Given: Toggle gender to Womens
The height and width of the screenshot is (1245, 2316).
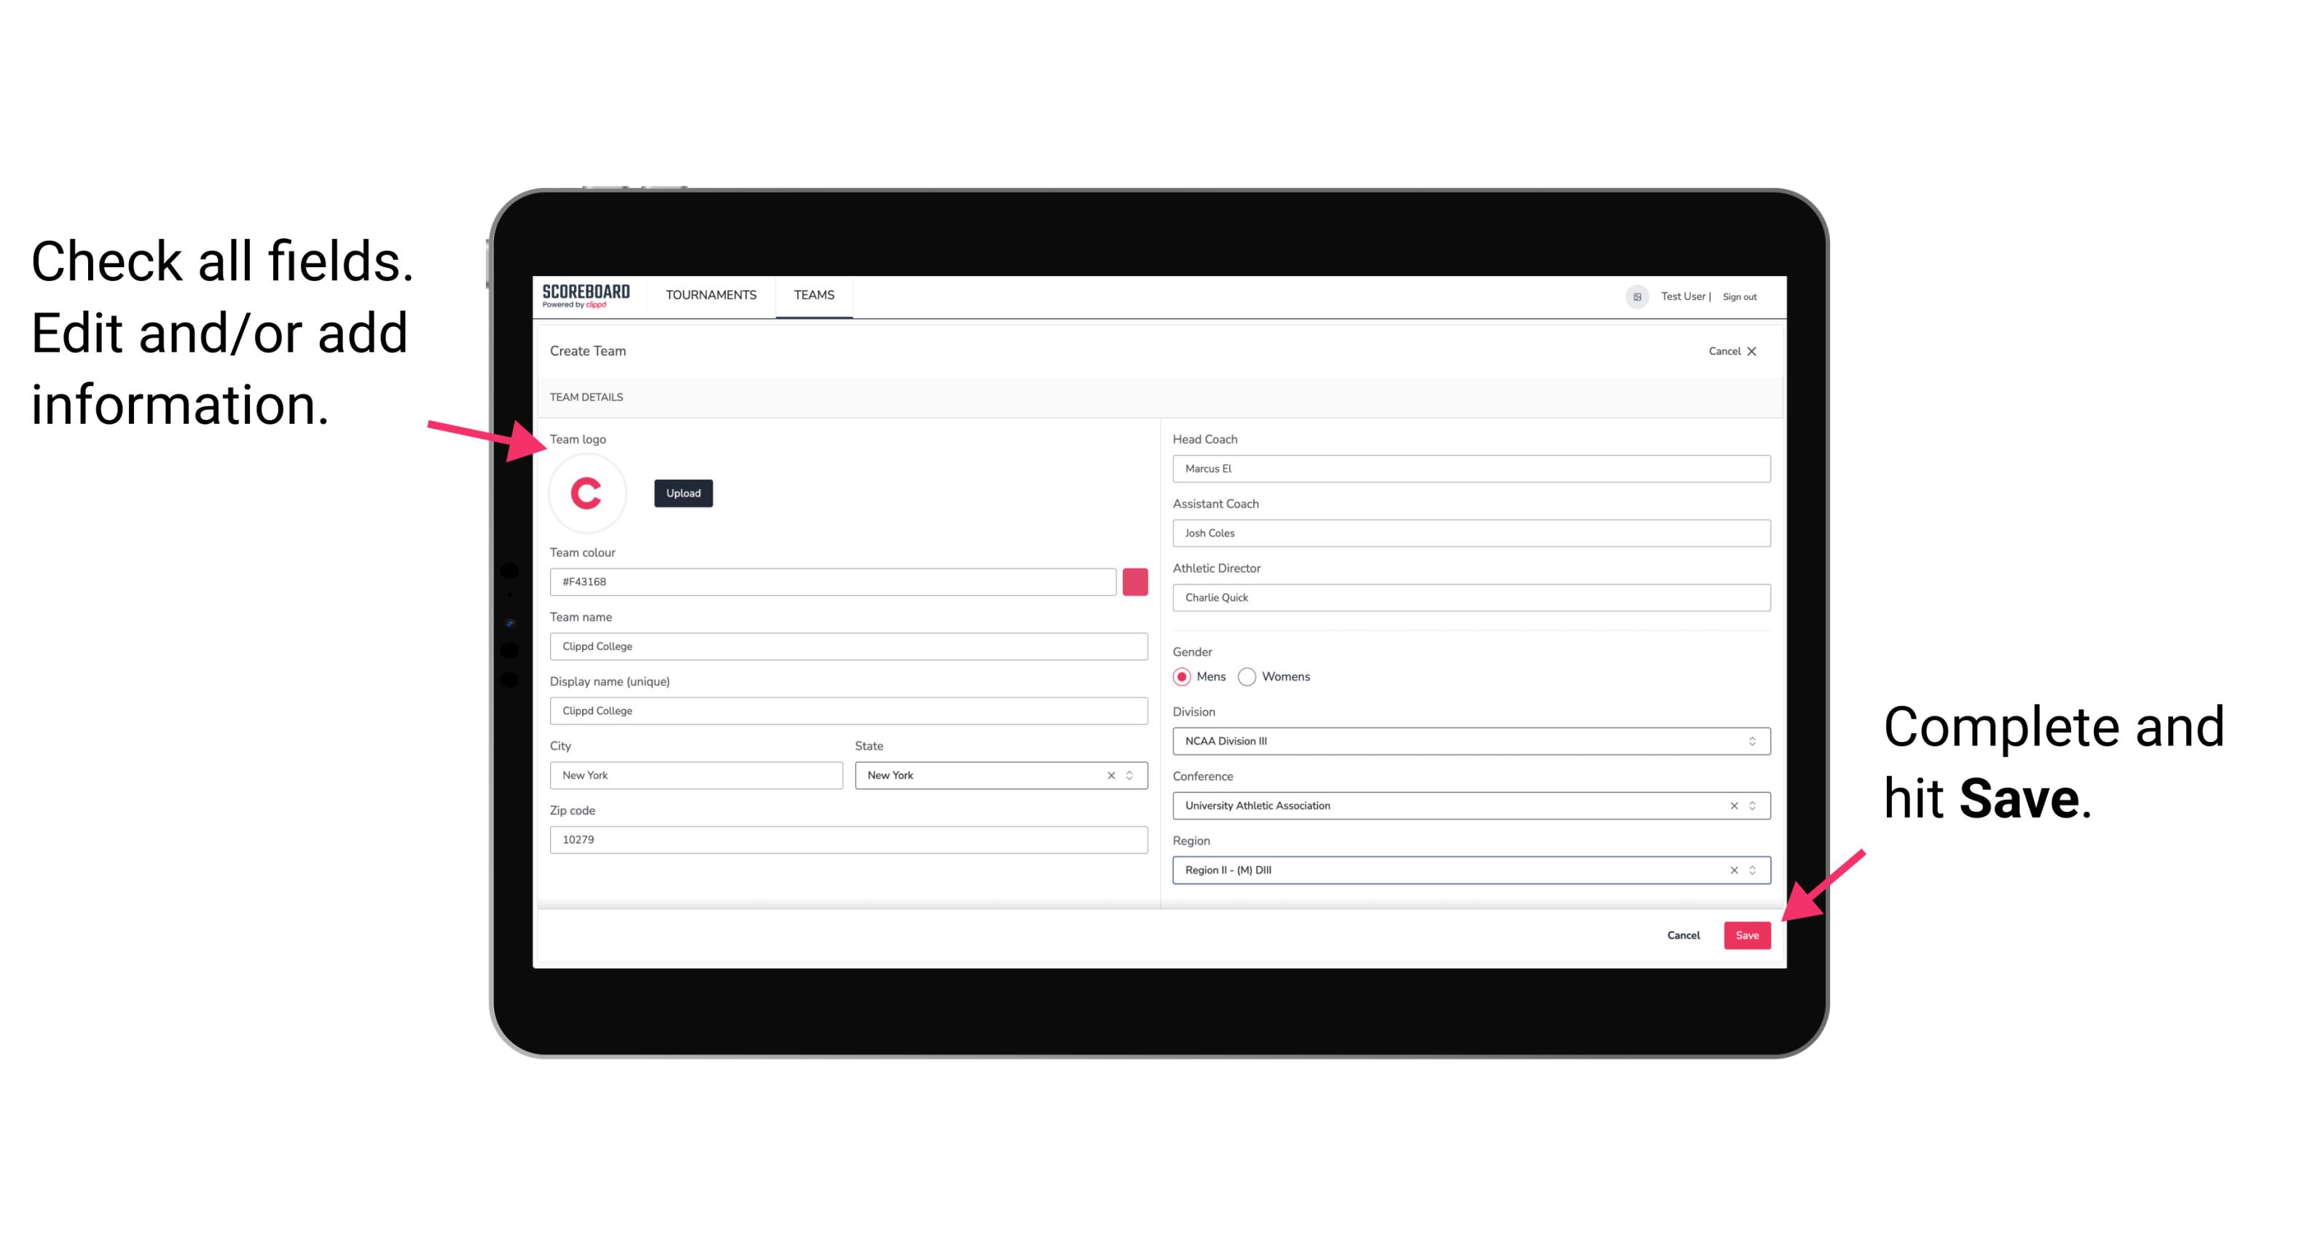Looking at the screenshot, I should 1250,675.
